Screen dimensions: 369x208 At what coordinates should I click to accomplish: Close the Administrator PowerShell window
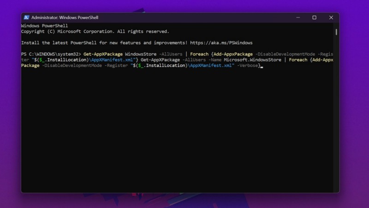coord(331,18)
